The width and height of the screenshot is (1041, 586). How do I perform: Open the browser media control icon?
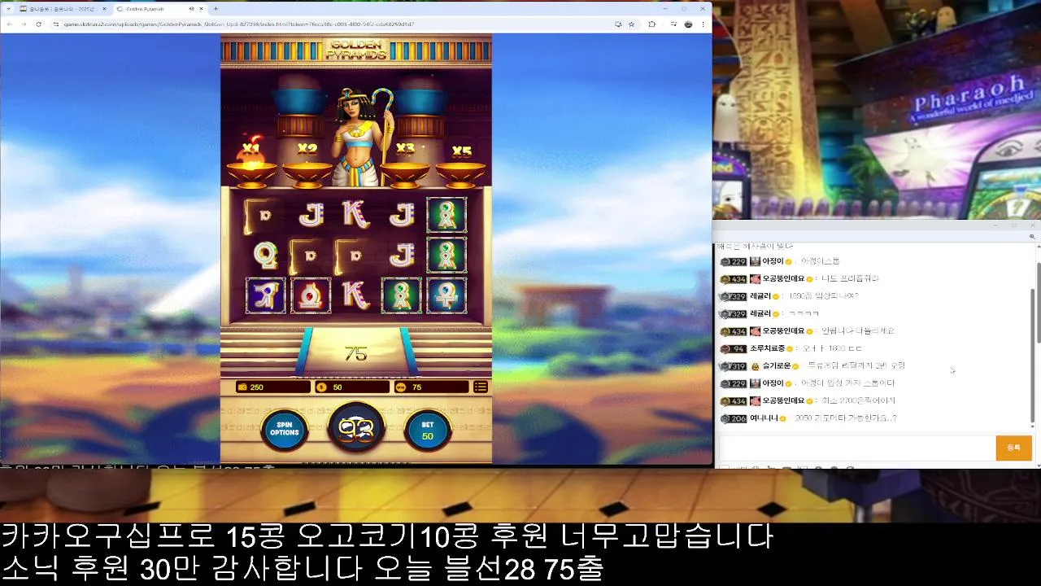(674, 24)
